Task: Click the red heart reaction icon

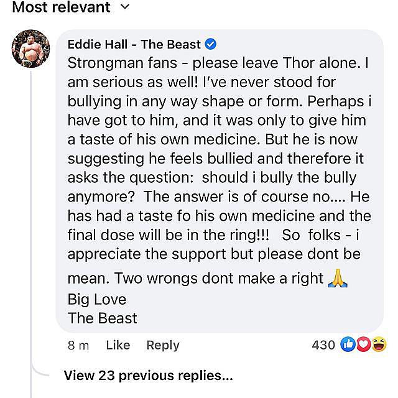Action: 363,345
